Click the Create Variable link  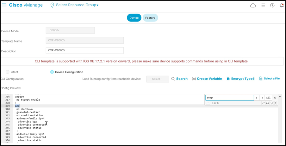(x=209, y=79)
